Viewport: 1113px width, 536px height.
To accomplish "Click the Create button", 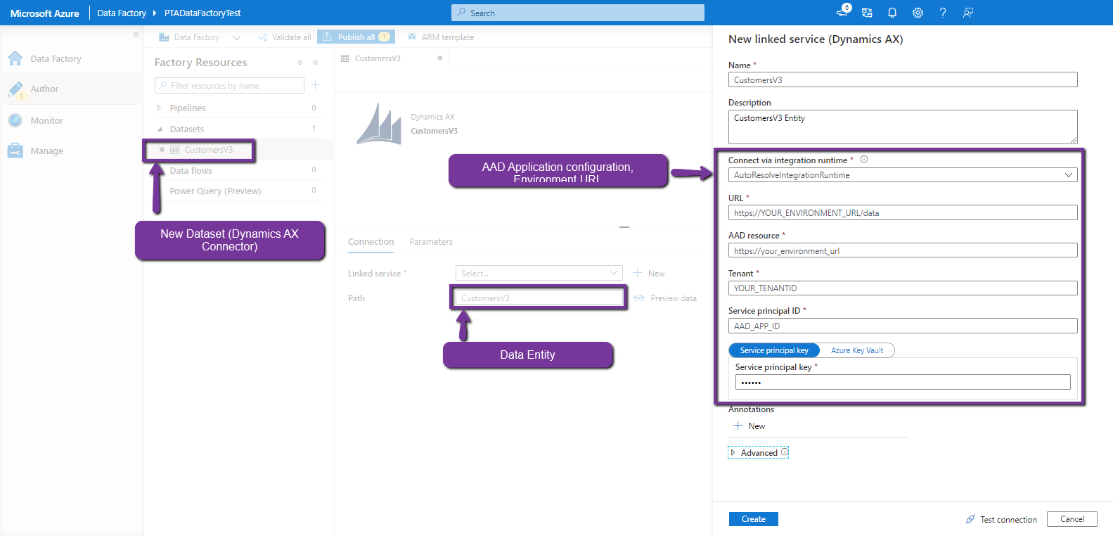I will [754, 519].
